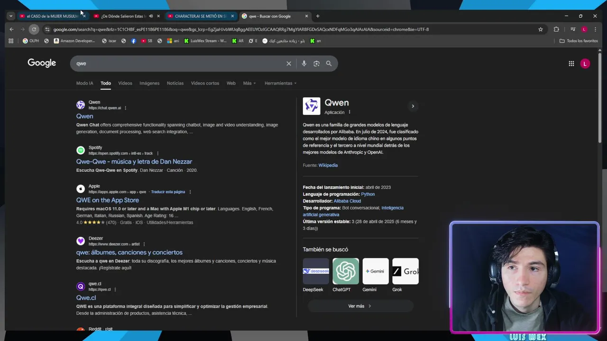Expand the 'Herramientas' dropdown
Screen dimensions: 607x341
281,83
